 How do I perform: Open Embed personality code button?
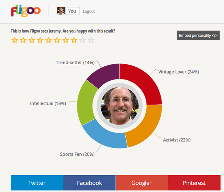198,36
